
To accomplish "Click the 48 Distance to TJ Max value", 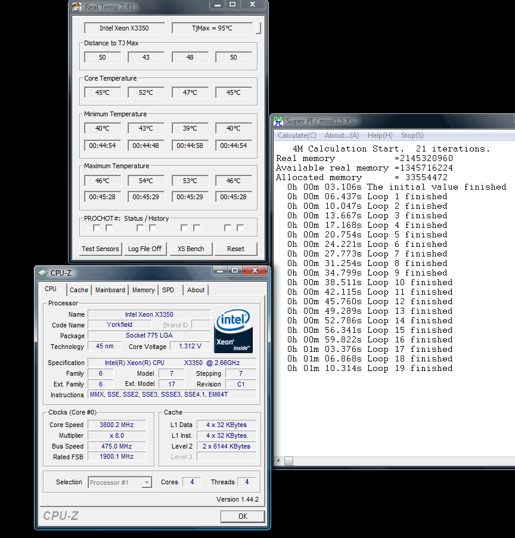I will tap(190, 57).
